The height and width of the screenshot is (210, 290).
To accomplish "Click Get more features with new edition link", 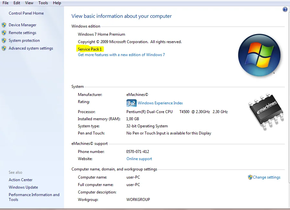I will [121, 55].
